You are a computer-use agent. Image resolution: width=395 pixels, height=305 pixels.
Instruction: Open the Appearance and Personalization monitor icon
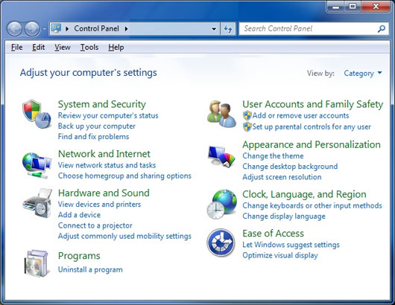point(221,156)
